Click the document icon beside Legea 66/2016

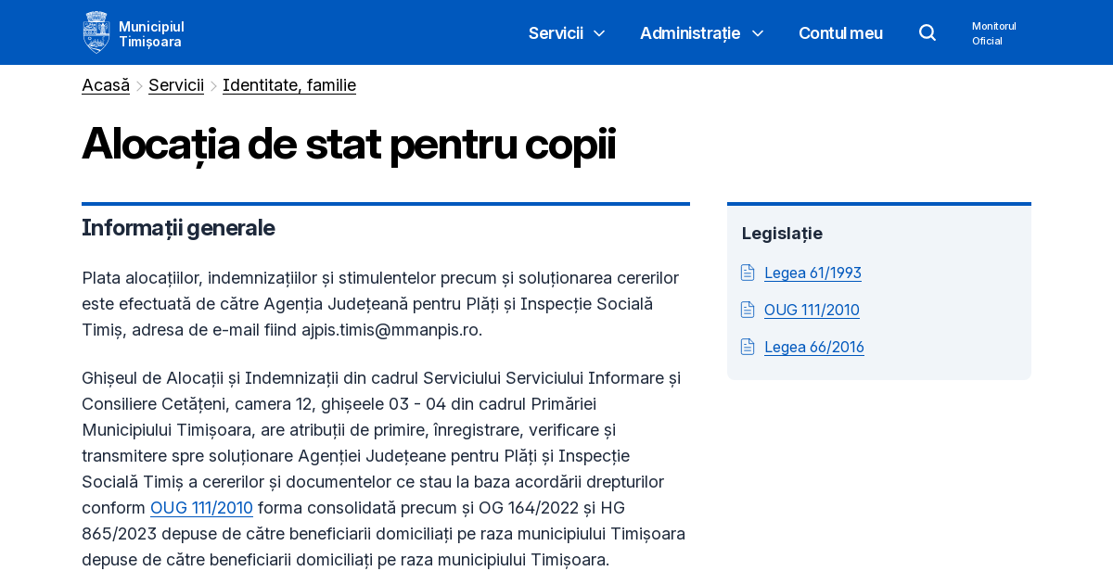[748, 347]
